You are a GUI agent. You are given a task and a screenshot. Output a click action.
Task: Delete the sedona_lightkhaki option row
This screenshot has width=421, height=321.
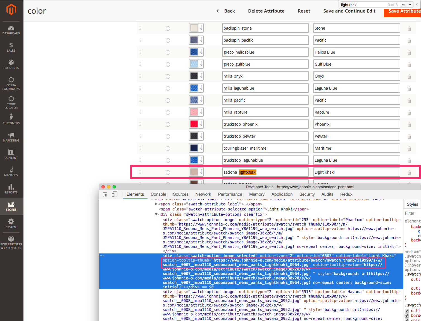(x=409, y=173)
